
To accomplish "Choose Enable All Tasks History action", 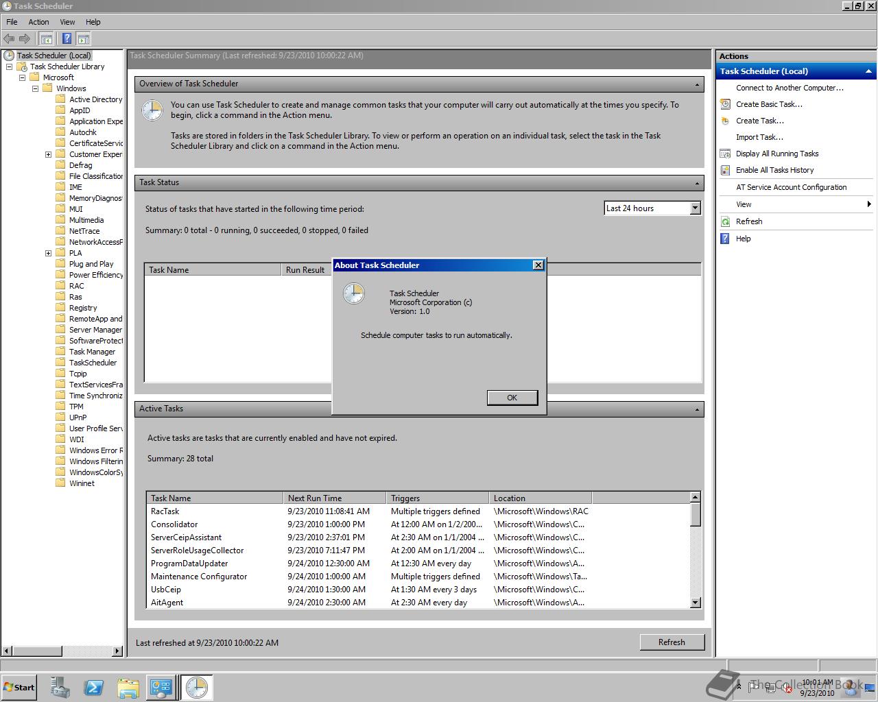I will coord(774,170).
